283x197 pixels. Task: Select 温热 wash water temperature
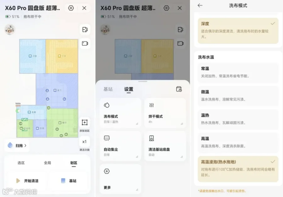pos(238,120)
